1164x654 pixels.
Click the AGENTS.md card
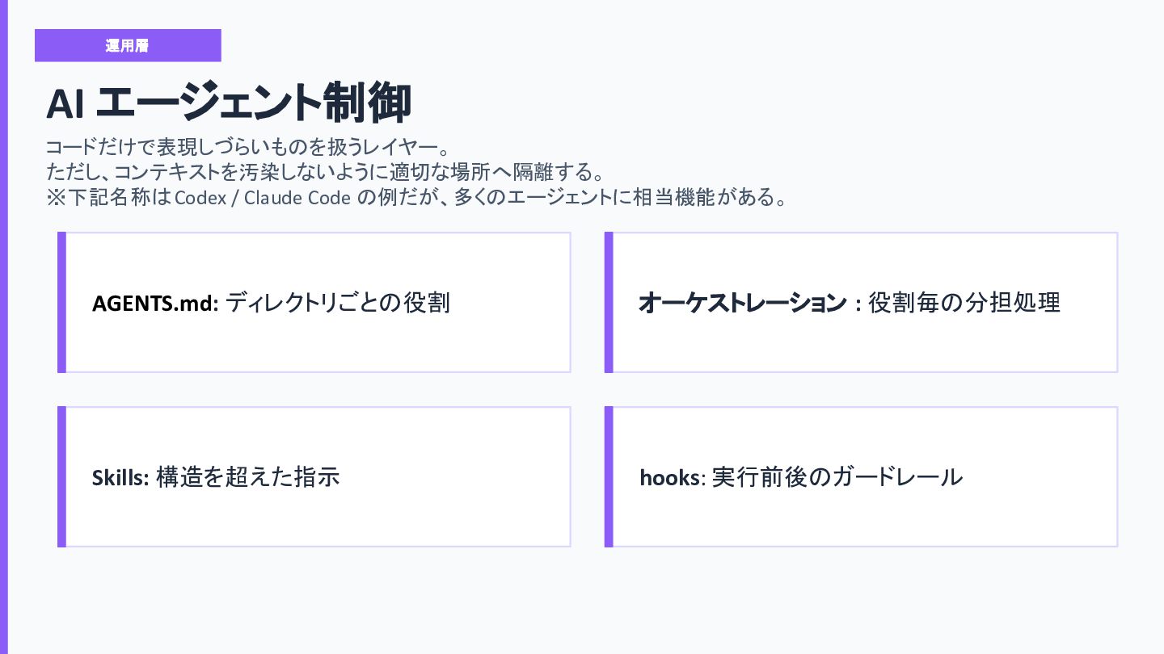(x=314, y=303)
